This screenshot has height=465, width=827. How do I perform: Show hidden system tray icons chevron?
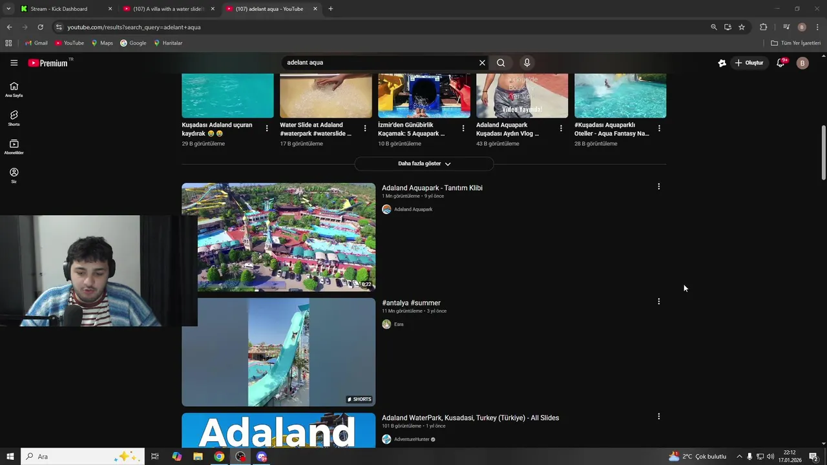739,457
